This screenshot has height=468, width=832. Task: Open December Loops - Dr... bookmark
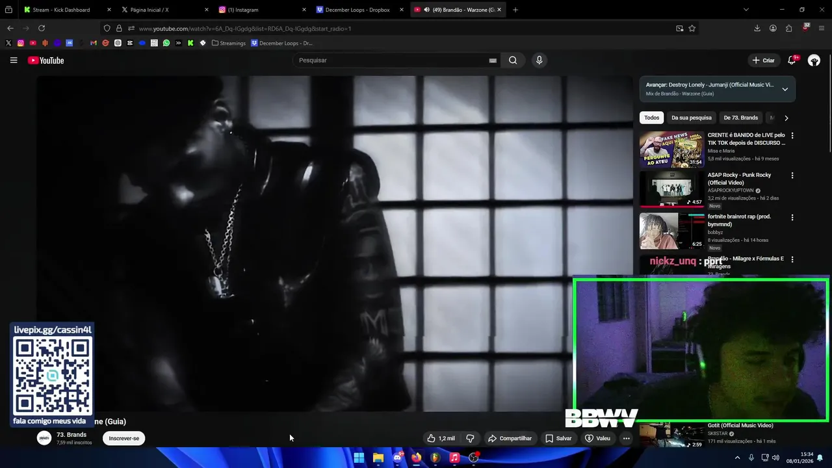[x=282, y=43]
